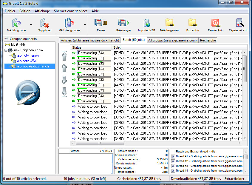Toggle Fermer Auto shutdown icon

[216, 23]
